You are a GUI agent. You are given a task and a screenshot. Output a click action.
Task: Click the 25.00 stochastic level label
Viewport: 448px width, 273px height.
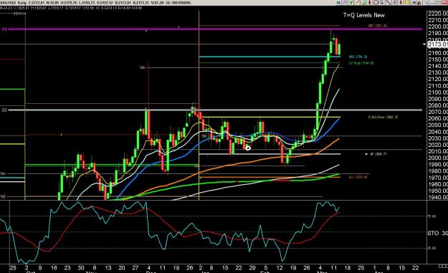click(432, 248)
